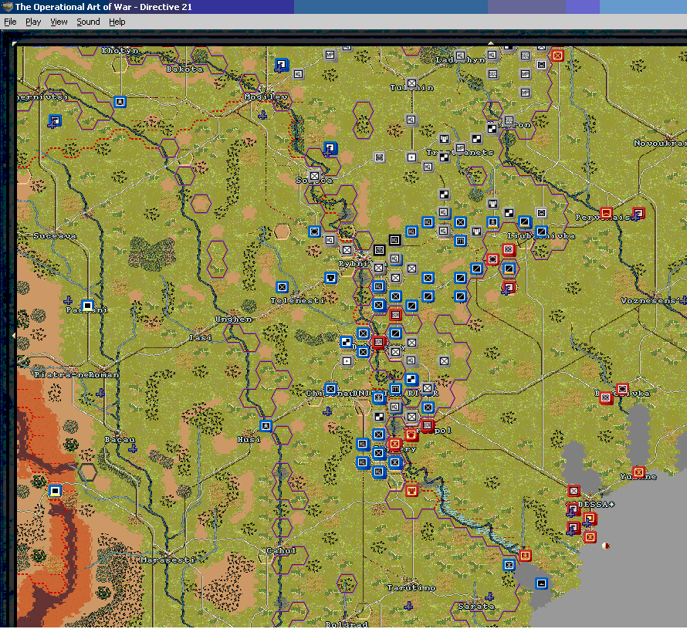Screen dimensions: 687x629
Task: Click the Cahul town label
Action: point(281,550)
